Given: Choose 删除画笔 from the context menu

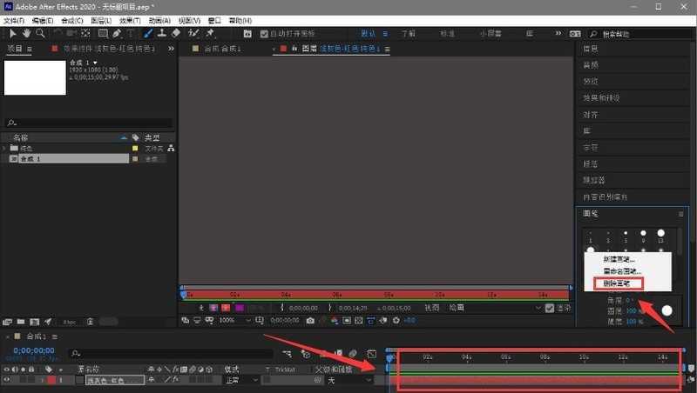Looking at the screenshot, I should pyautogui.click(x=616, y=283).
